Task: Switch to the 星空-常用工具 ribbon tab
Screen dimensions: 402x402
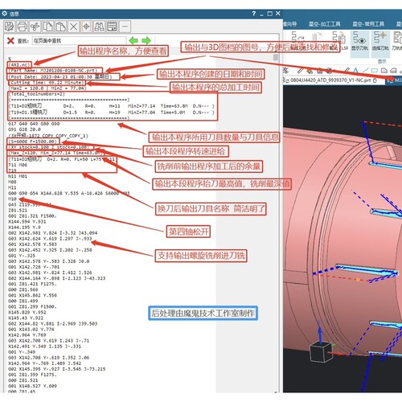Action: (x=368, y=24)
